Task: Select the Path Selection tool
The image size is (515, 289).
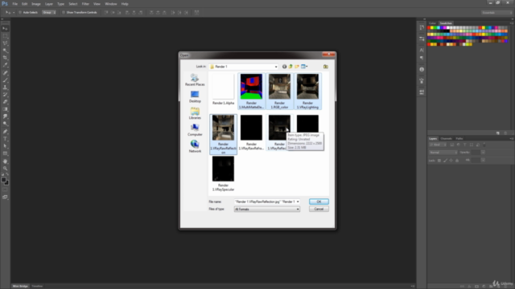Action: pos(5,146)
